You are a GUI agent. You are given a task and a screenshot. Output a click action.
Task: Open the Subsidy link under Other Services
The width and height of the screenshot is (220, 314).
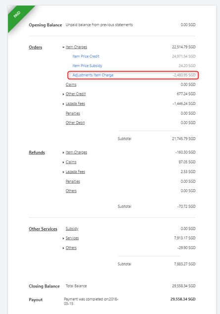72,229
